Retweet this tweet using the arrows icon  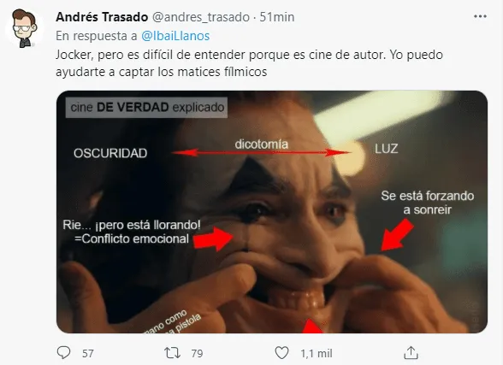(172, 353)
